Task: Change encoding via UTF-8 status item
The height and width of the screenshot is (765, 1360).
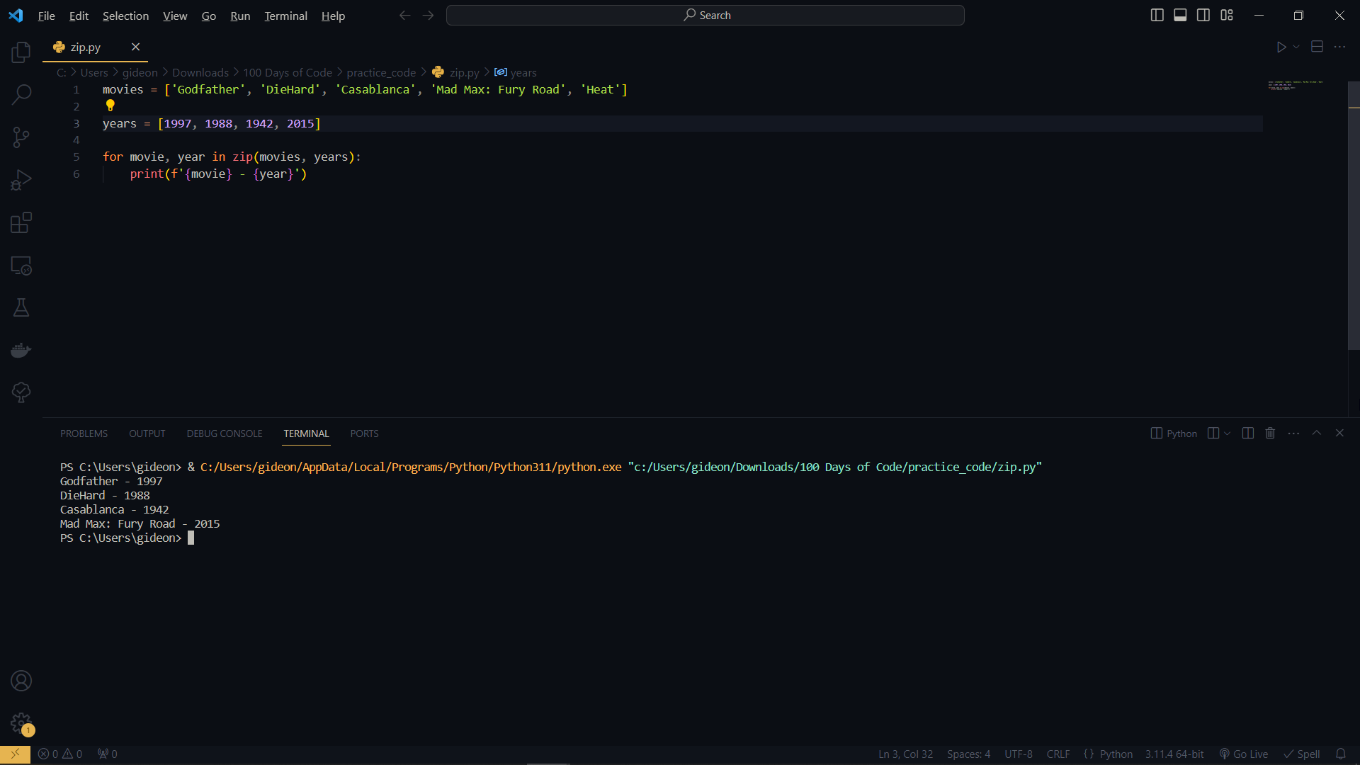Action: (x=1018, y=754)
